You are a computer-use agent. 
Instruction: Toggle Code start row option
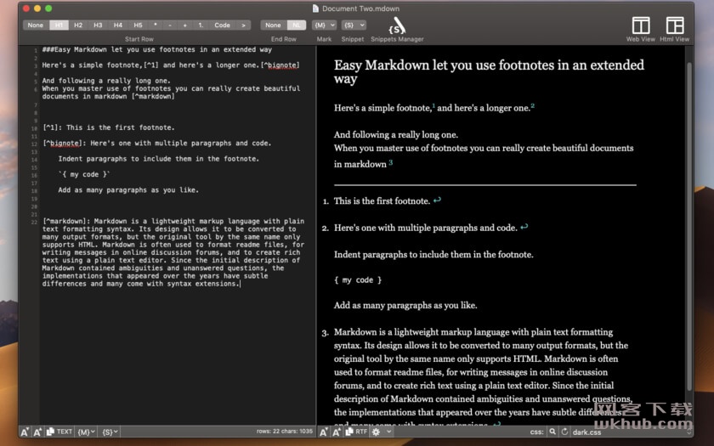pos(222,25)
